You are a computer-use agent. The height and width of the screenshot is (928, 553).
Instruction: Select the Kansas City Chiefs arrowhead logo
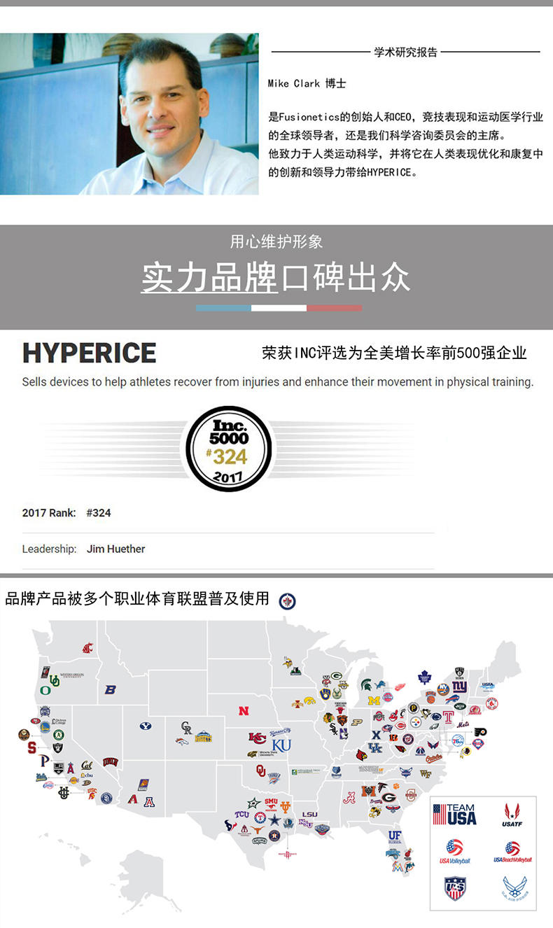point(258,738)
